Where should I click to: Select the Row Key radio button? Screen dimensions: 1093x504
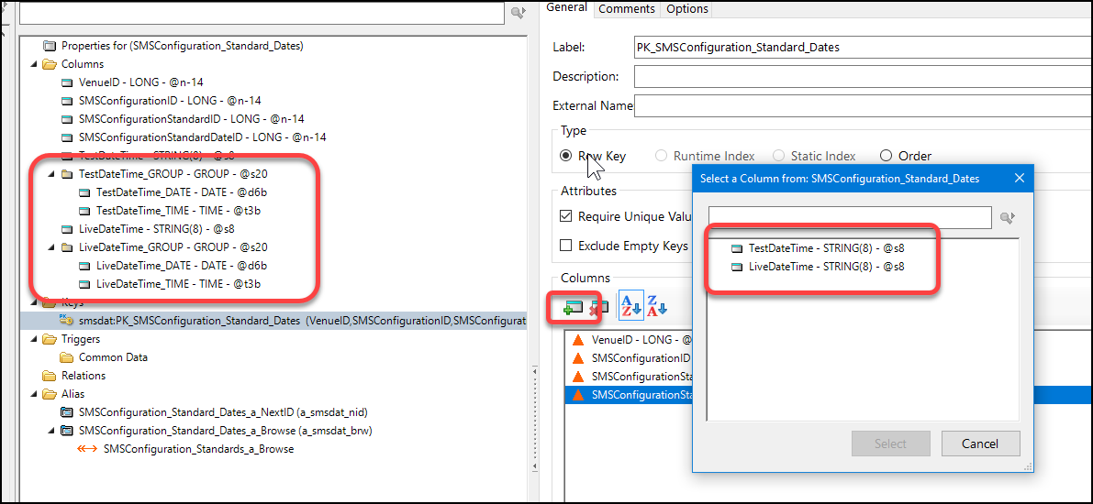(566, 156)
